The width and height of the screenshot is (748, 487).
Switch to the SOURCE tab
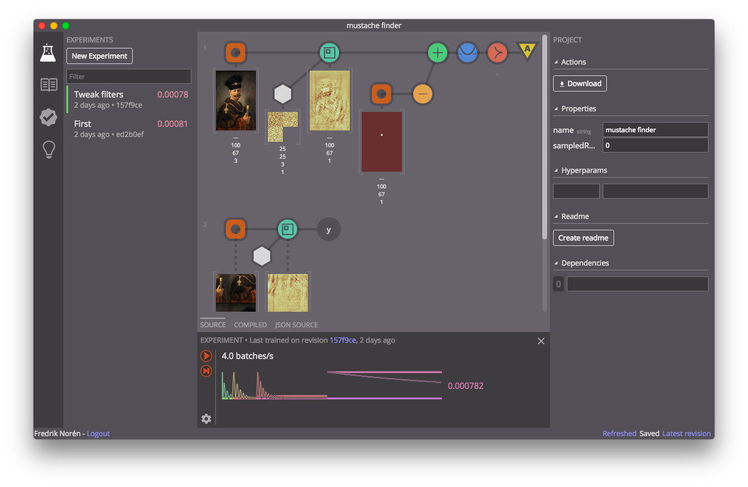[x=213, y=325]
